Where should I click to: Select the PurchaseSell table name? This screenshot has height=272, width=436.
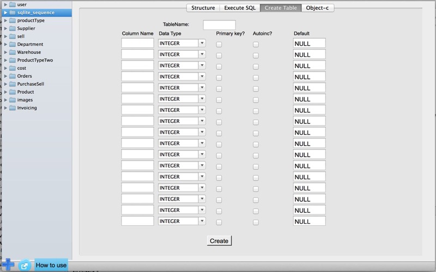pos(31,84)
